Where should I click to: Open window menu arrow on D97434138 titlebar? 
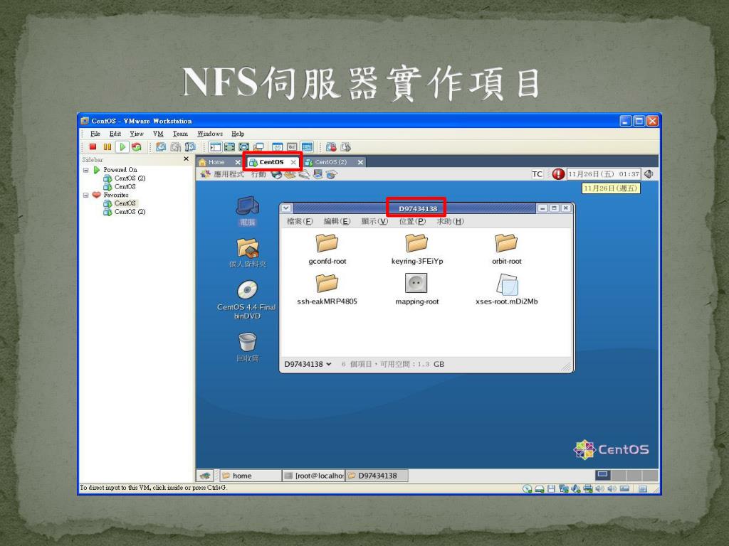click(x=286, y=208)
